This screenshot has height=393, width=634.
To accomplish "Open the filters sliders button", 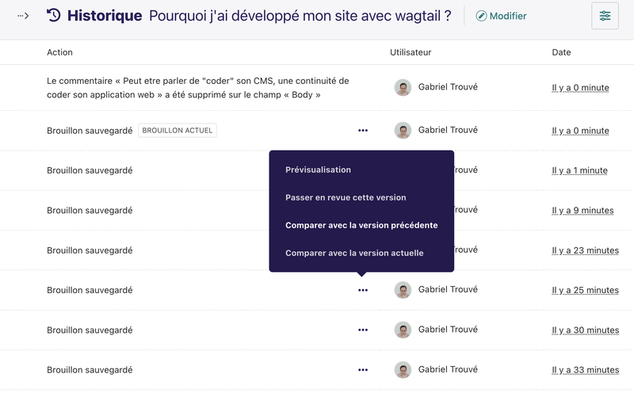I will 605,16.
